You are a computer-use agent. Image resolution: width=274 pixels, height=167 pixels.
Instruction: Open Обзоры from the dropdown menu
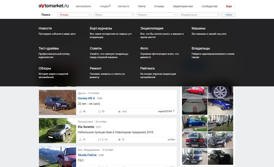click(45, 69)
